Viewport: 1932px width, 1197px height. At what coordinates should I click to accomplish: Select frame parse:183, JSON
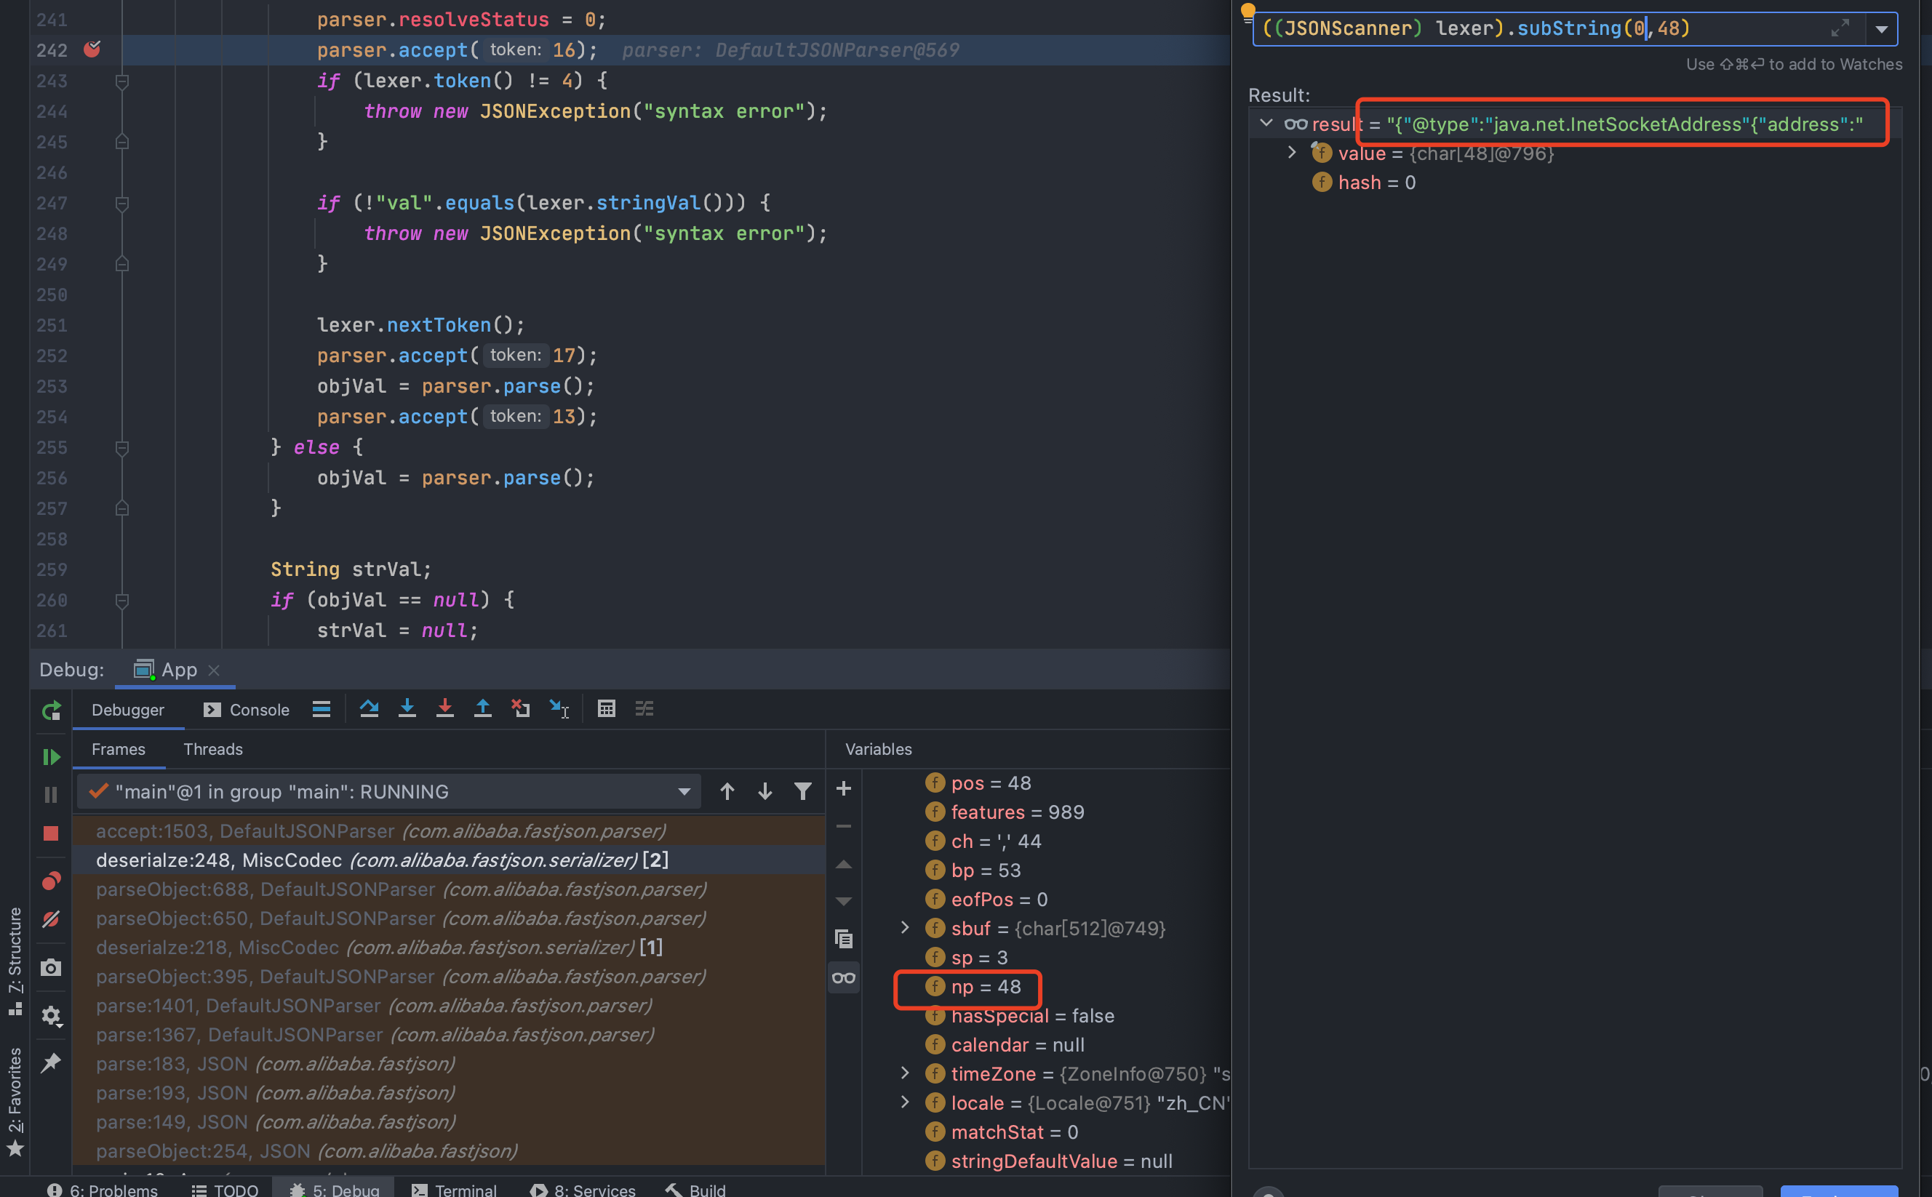[448, 1063]
